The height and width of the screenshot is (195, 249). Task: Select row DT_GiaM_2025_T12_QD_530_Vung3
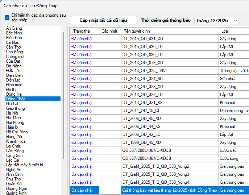(x=156, y=174)
